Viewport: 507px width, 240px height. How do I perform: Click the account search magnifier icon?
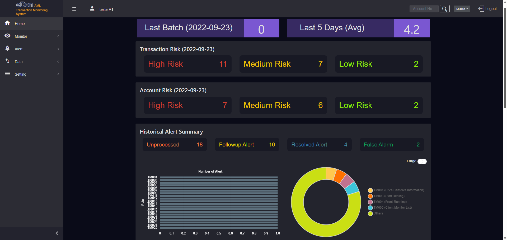[445, 9]
